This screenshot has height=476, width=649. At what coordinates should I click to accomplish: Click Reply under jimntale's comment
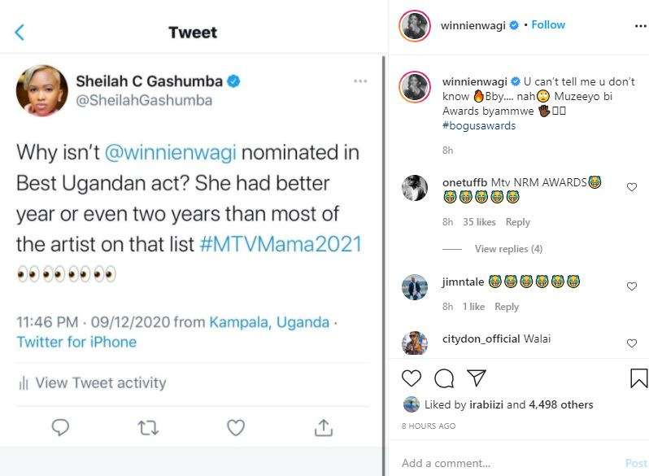coord(507,307)
